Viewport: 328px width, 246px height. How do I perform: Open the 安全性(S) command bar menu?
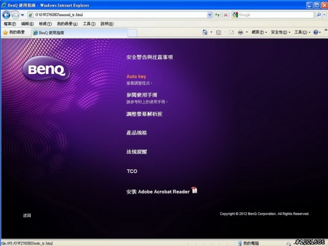[x=280, y=32]
